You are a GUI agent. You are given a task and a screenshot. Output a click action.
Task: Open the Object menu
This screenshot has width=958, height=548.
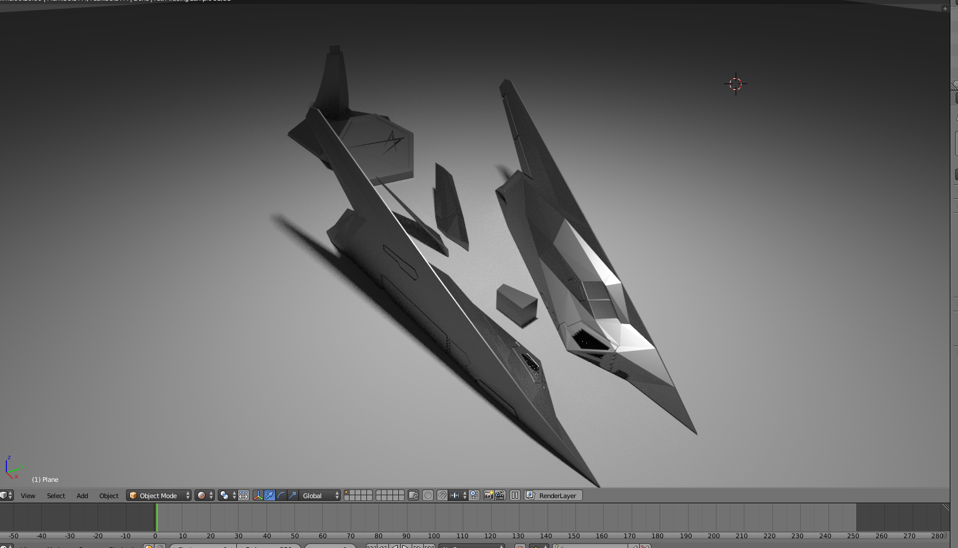coord(109,496)
